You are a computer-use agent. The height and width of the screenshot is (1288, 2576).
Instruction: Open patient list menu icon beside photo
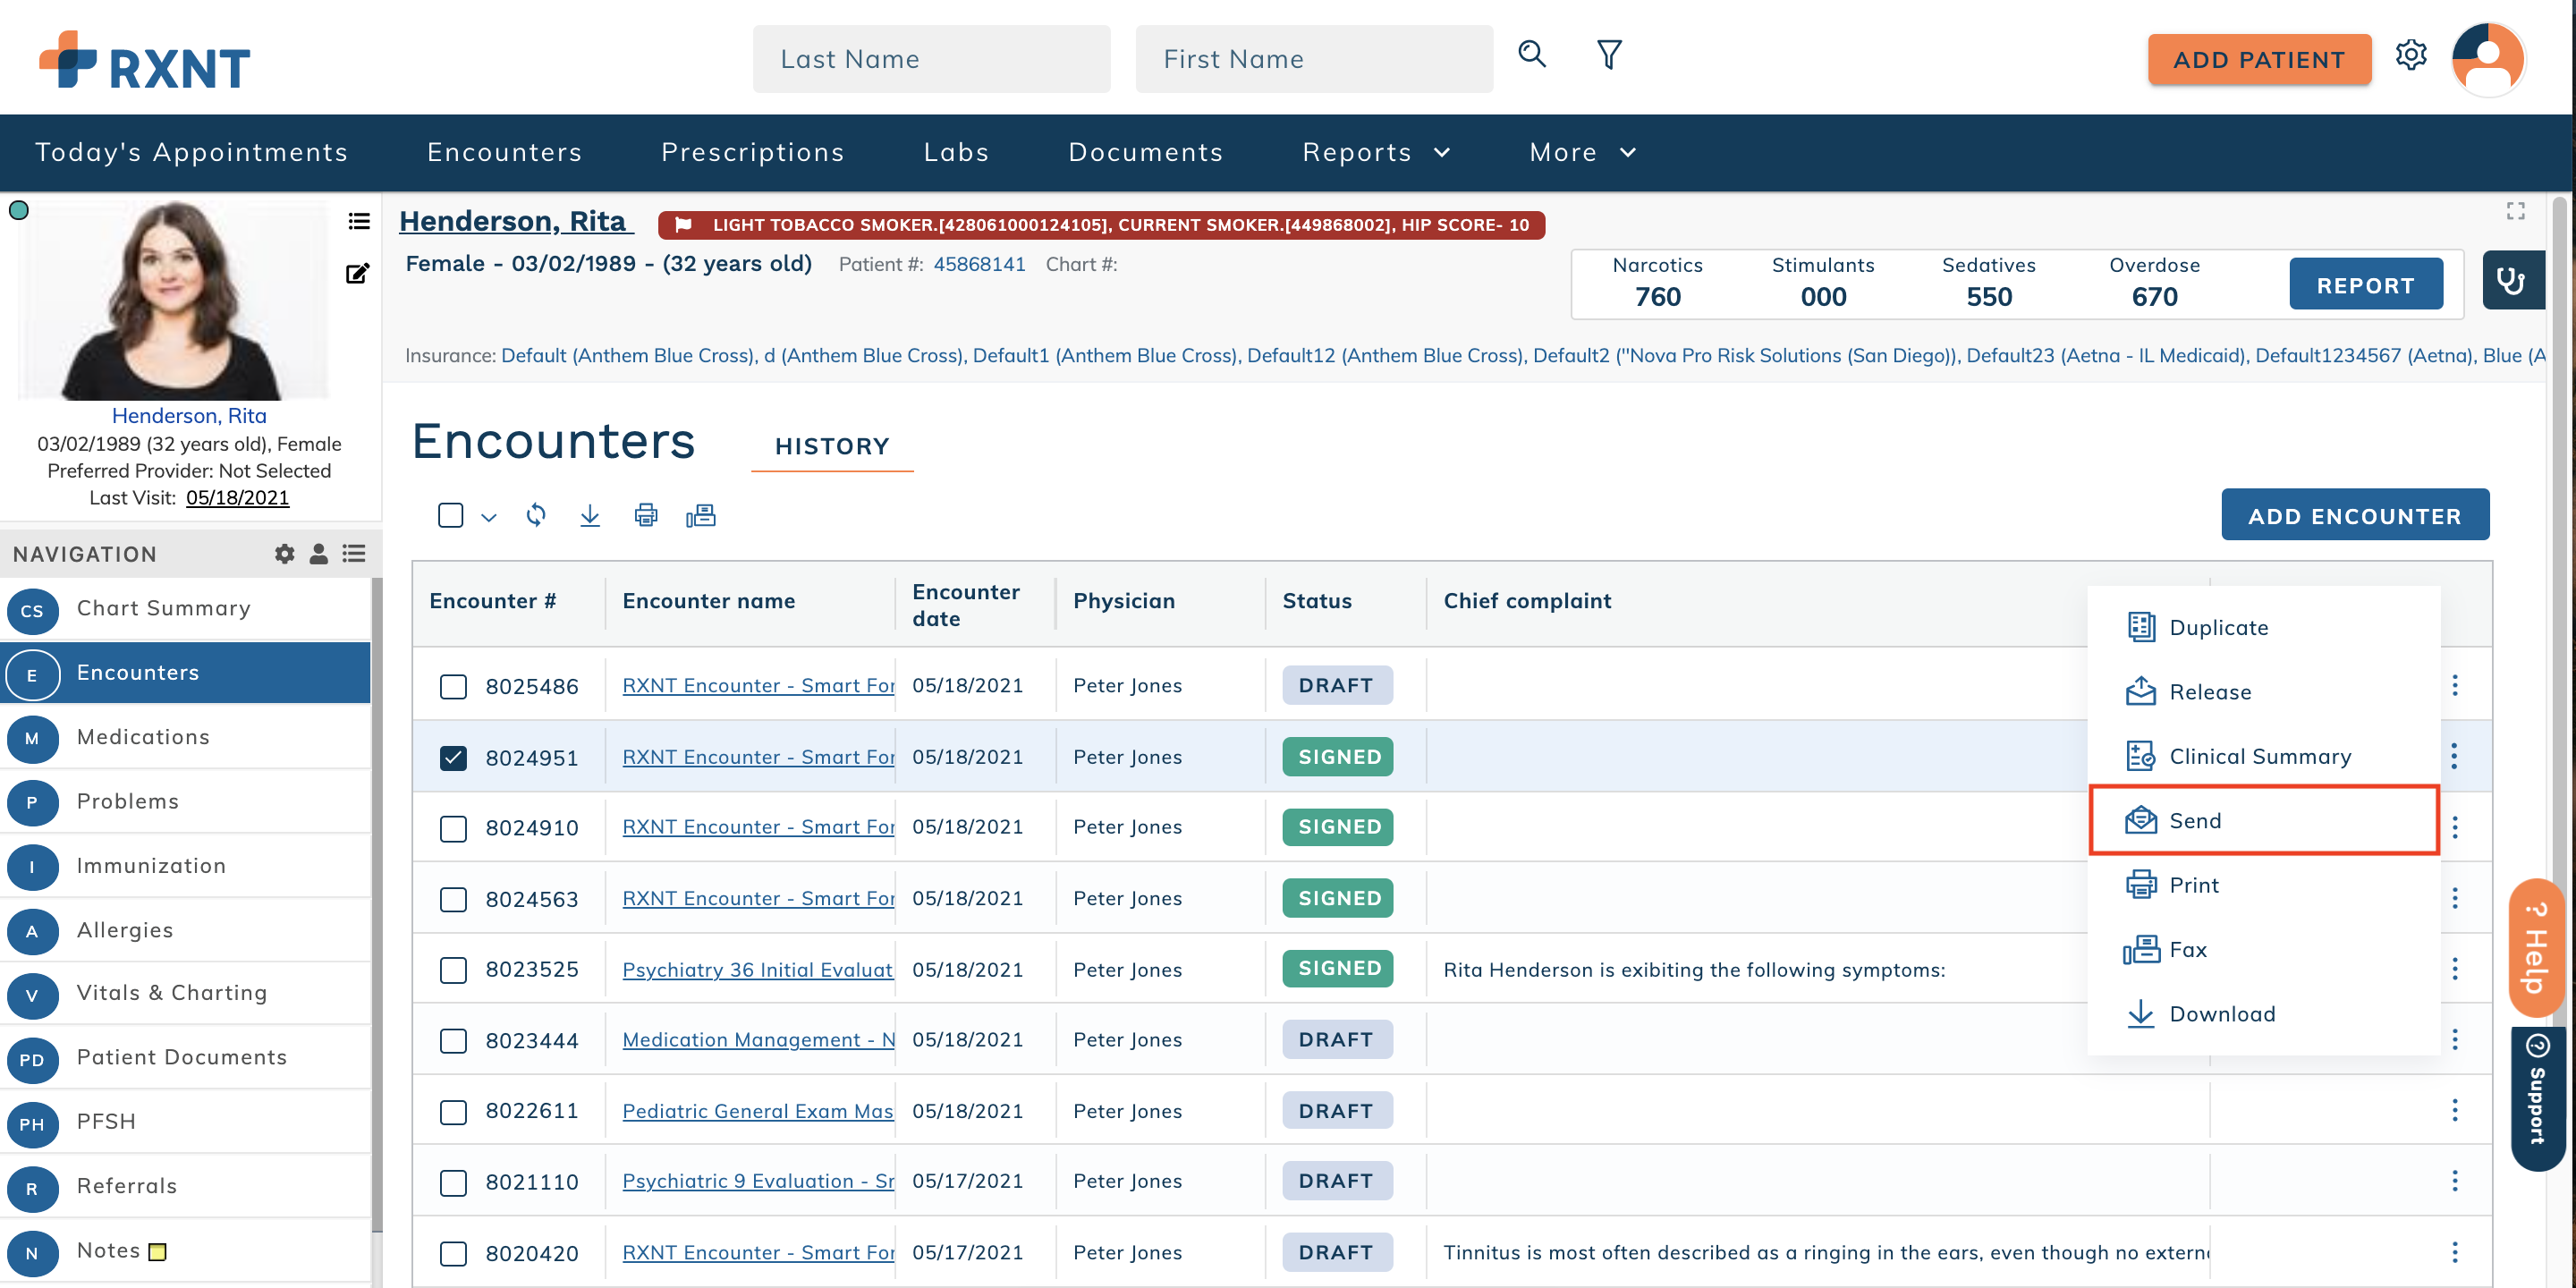click(x=358, y=221)
